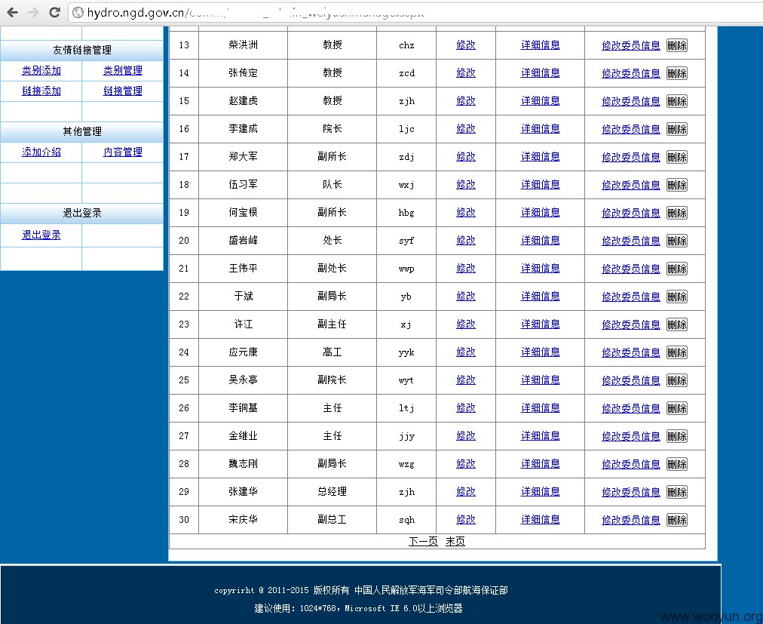The width and height of the screenshot is (763, 624).
Task: Click 修改 link for row 29 张建华
Action: (466, 491)
